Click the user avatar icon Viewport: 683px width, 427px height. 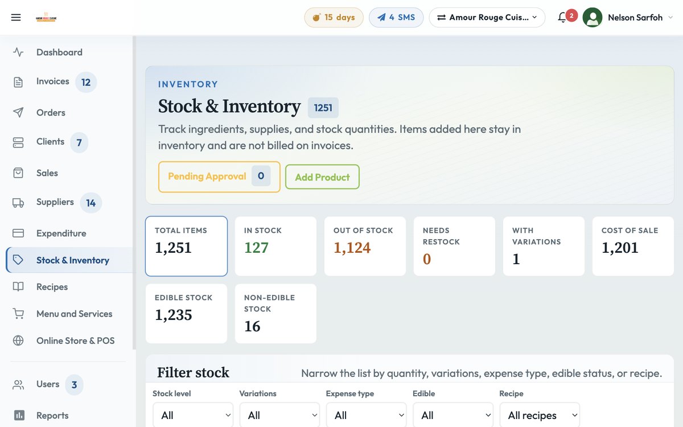593,18
